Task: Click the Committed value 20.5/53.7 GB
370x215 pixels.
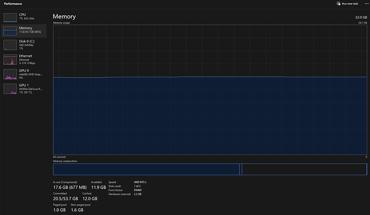Action: pyautogui.click(x=65, y=199)
